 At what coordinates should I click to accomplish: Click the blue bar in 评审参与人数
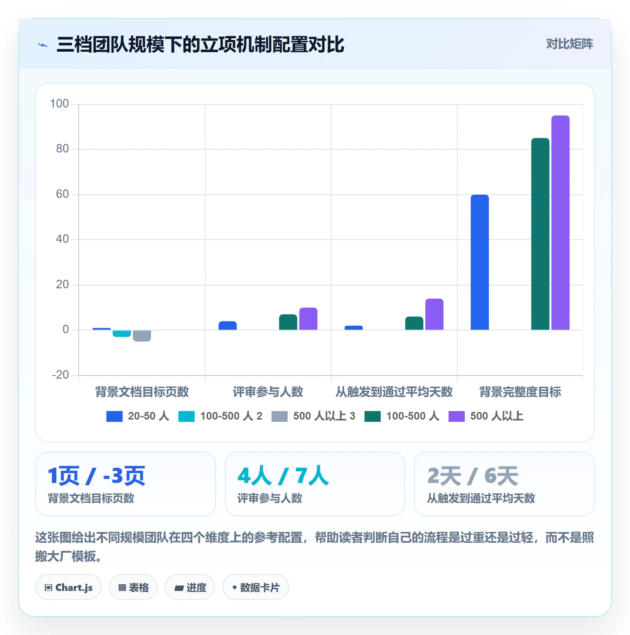pyautogui.click(x=228, y=326)
